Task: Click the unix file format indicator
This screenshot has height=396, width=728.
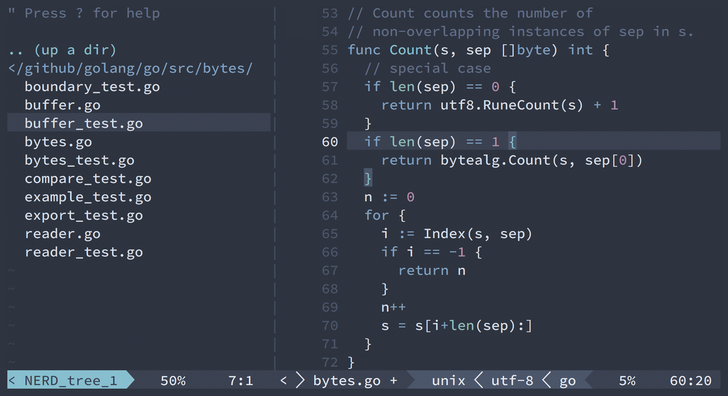Action: [x=448, y=381]
